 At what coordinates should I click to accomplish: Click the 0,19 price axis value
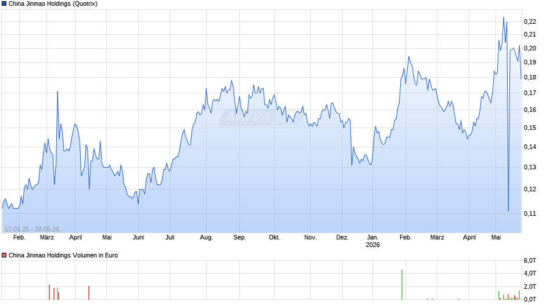pos(530,62)
